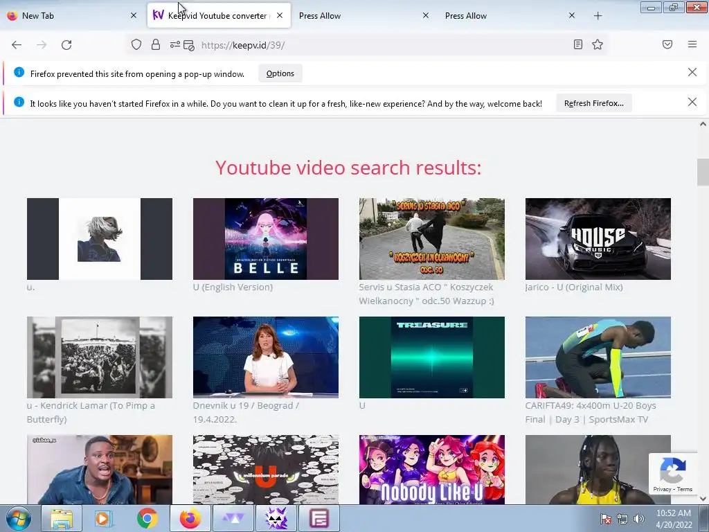The height and width of the screenshot is (532, 709).
Task: Close the first Press Allow tab
Action: point(426,15)
